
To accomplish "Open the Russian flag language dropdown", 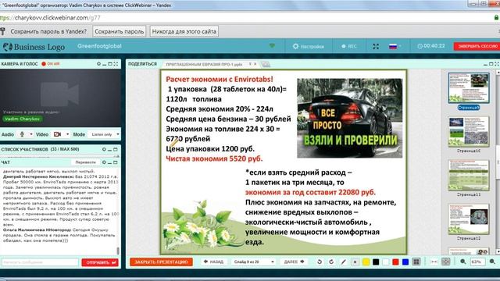I will (x=395, y=47).
